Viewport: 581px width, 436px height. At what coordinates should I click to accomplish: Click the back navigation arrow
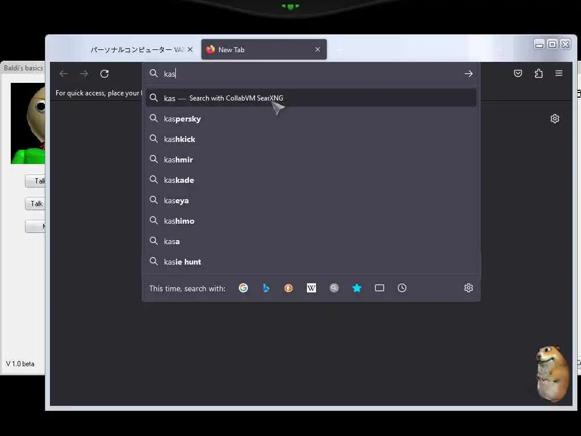64,74
